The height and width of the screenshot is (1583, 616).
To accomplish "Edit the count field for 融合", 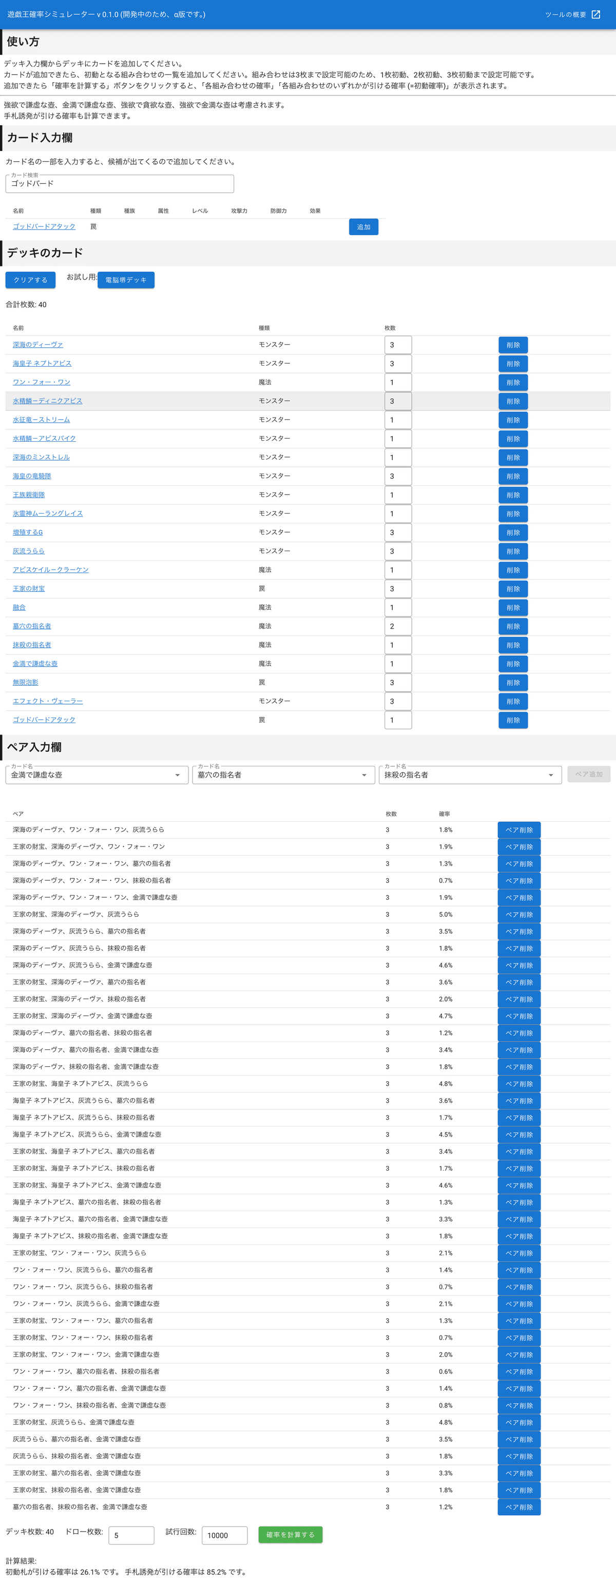I will pos(398,608).
